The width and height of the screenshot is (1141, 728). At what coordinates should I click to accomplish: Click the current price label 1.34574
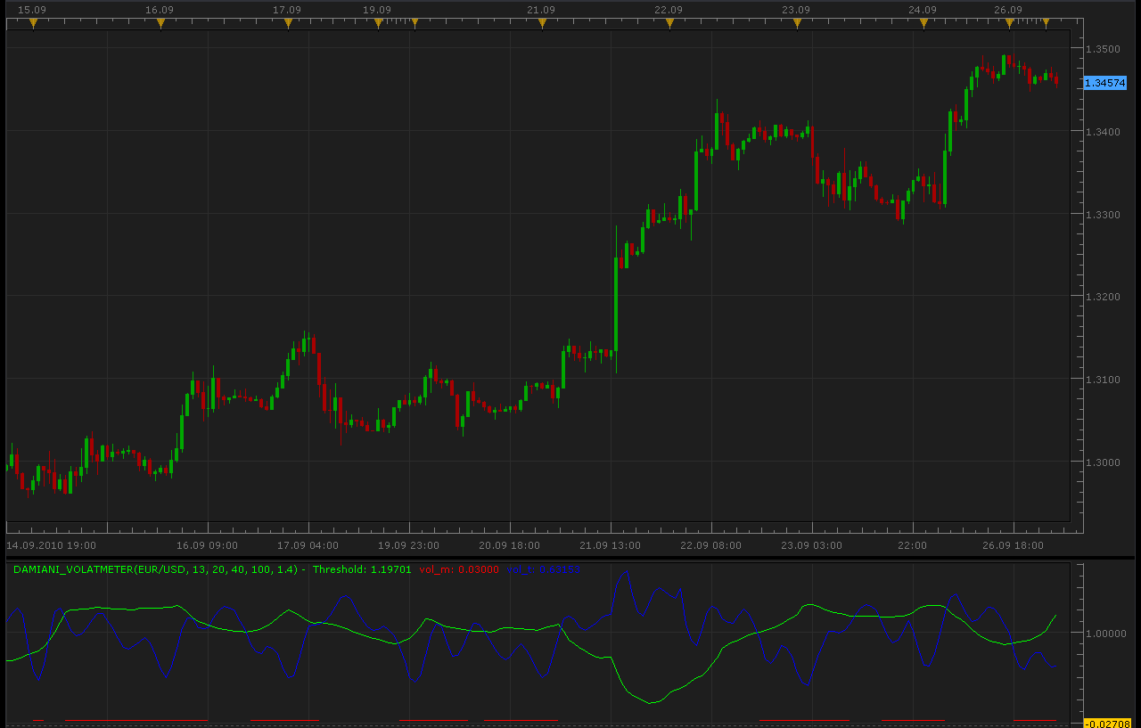coord(1105,83)
